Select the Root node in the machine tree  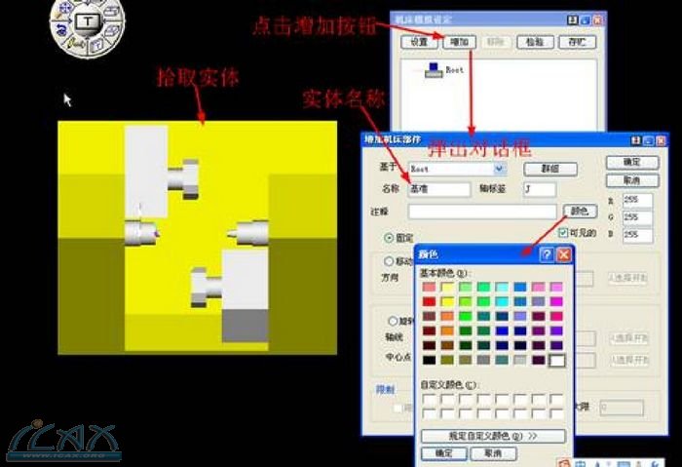(444, 69)
